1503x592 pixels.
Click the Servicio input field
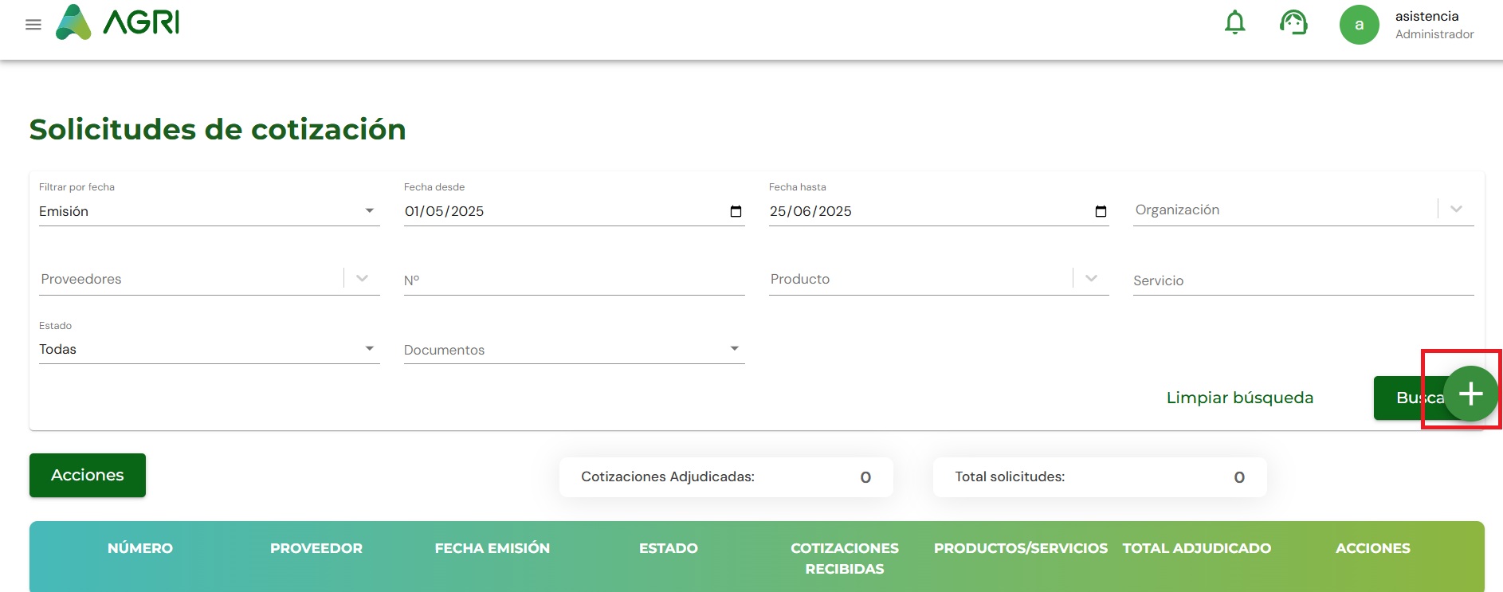[1303, 280]
